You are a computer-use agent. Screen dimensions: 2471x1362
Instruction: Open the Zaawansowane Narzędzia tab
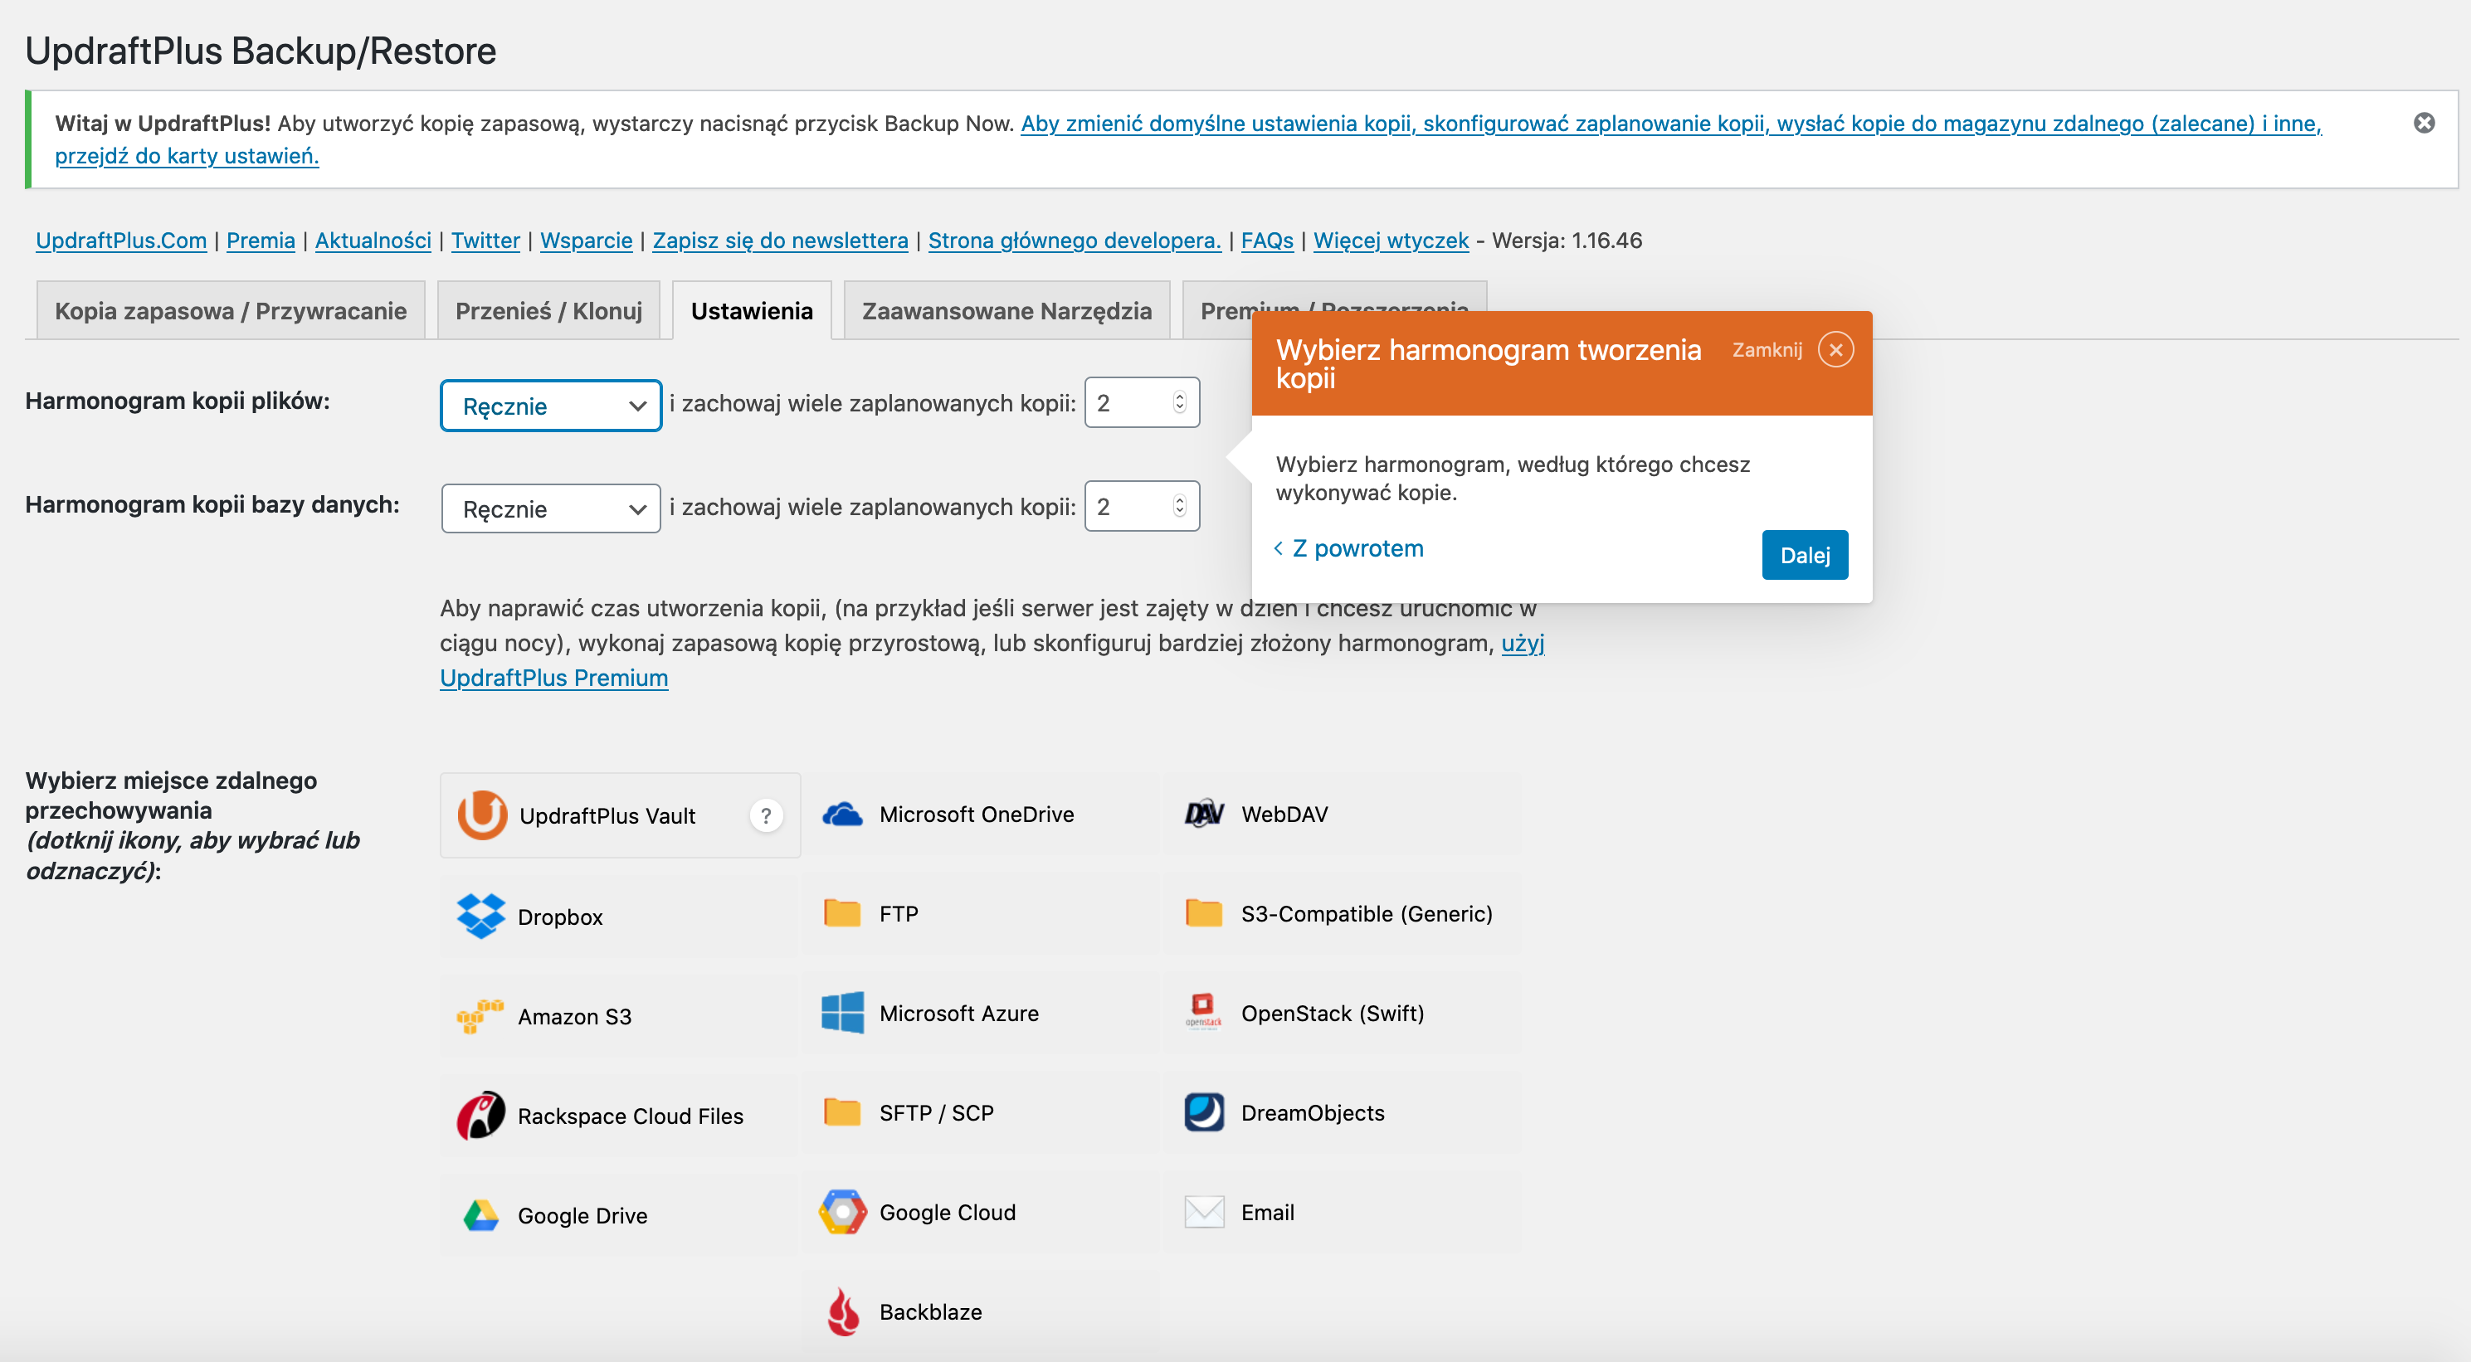(1007, 309)
